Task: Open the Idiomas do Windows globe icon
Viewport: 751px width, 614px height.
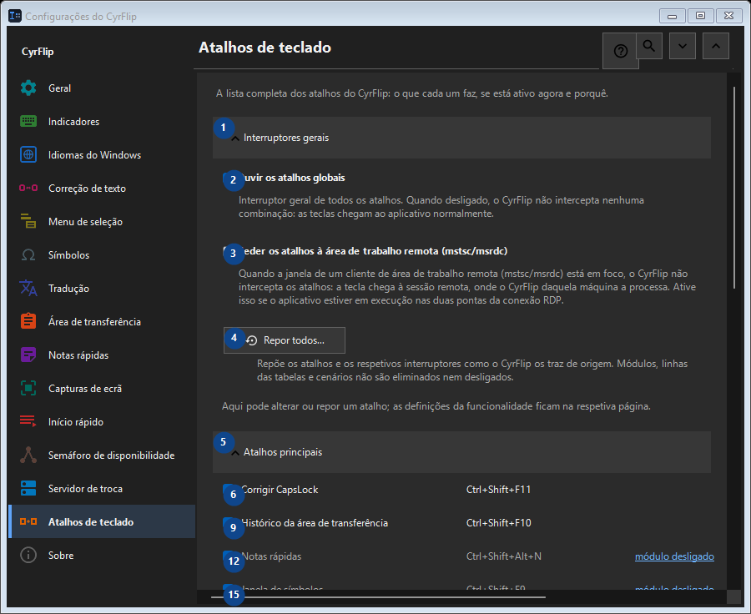Action: click(28, 154)
